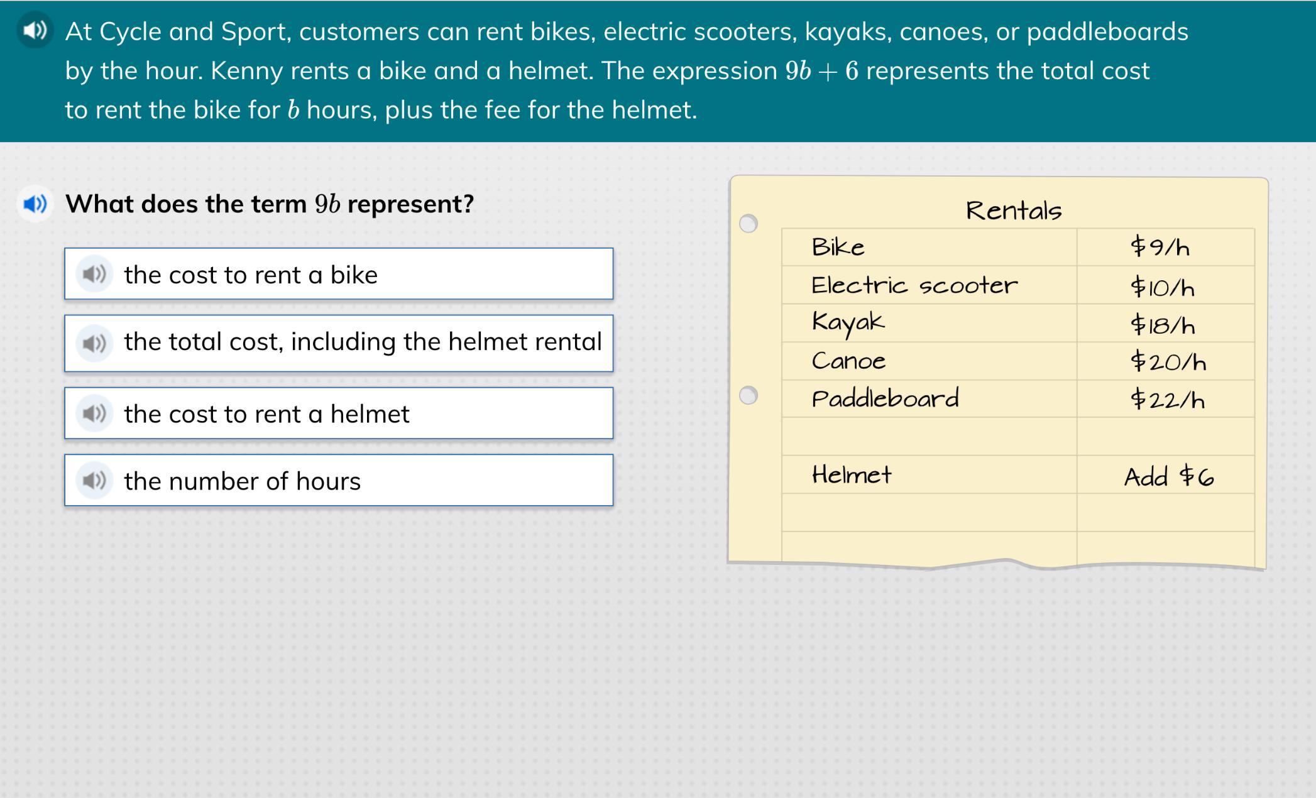
Task: Play audio for 'cost to rent a bike'
Action: [94, 274]
